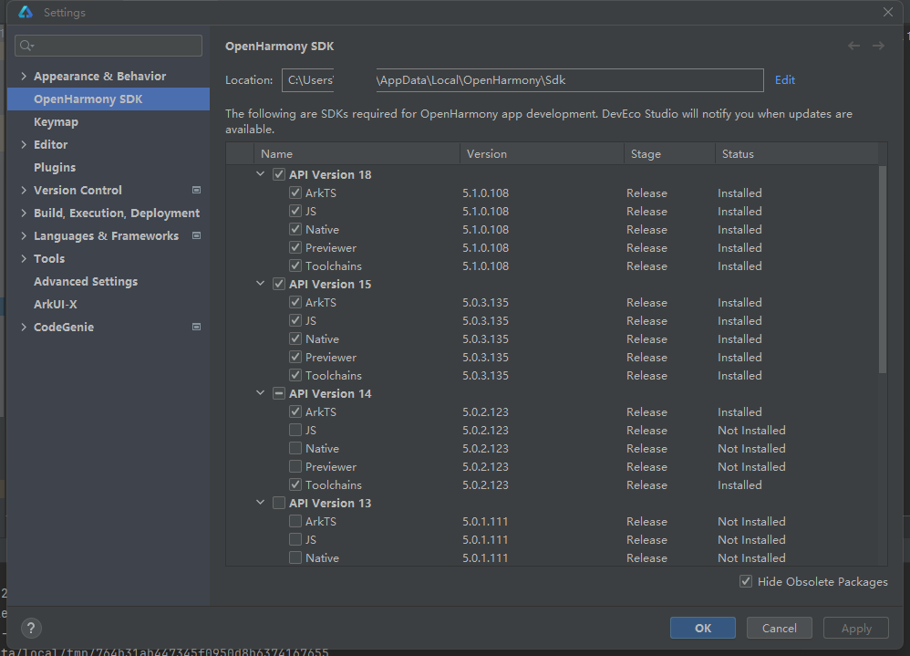Click the DevEco Studio logo icon
Image resolution: width=910 pixels, height=656 pixels.
(26, 12)
